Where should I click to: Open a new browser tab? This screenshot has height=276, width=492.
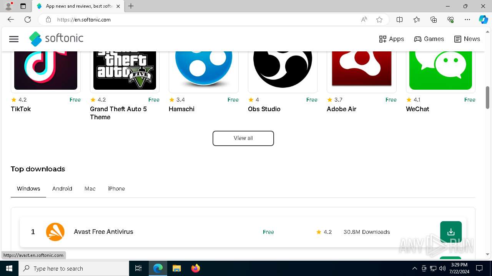tap(131, 6)
